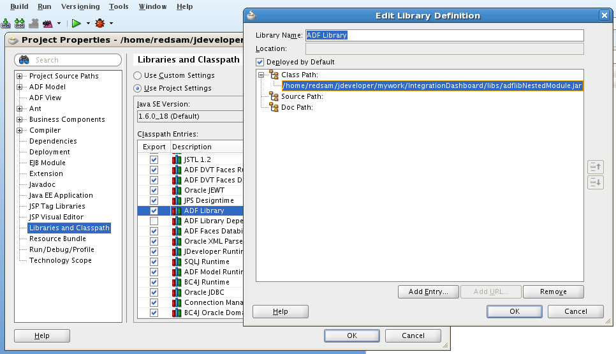616x354 pixels.
Task: Expand Project Source Paths node
Action: [x=19, y=76]
